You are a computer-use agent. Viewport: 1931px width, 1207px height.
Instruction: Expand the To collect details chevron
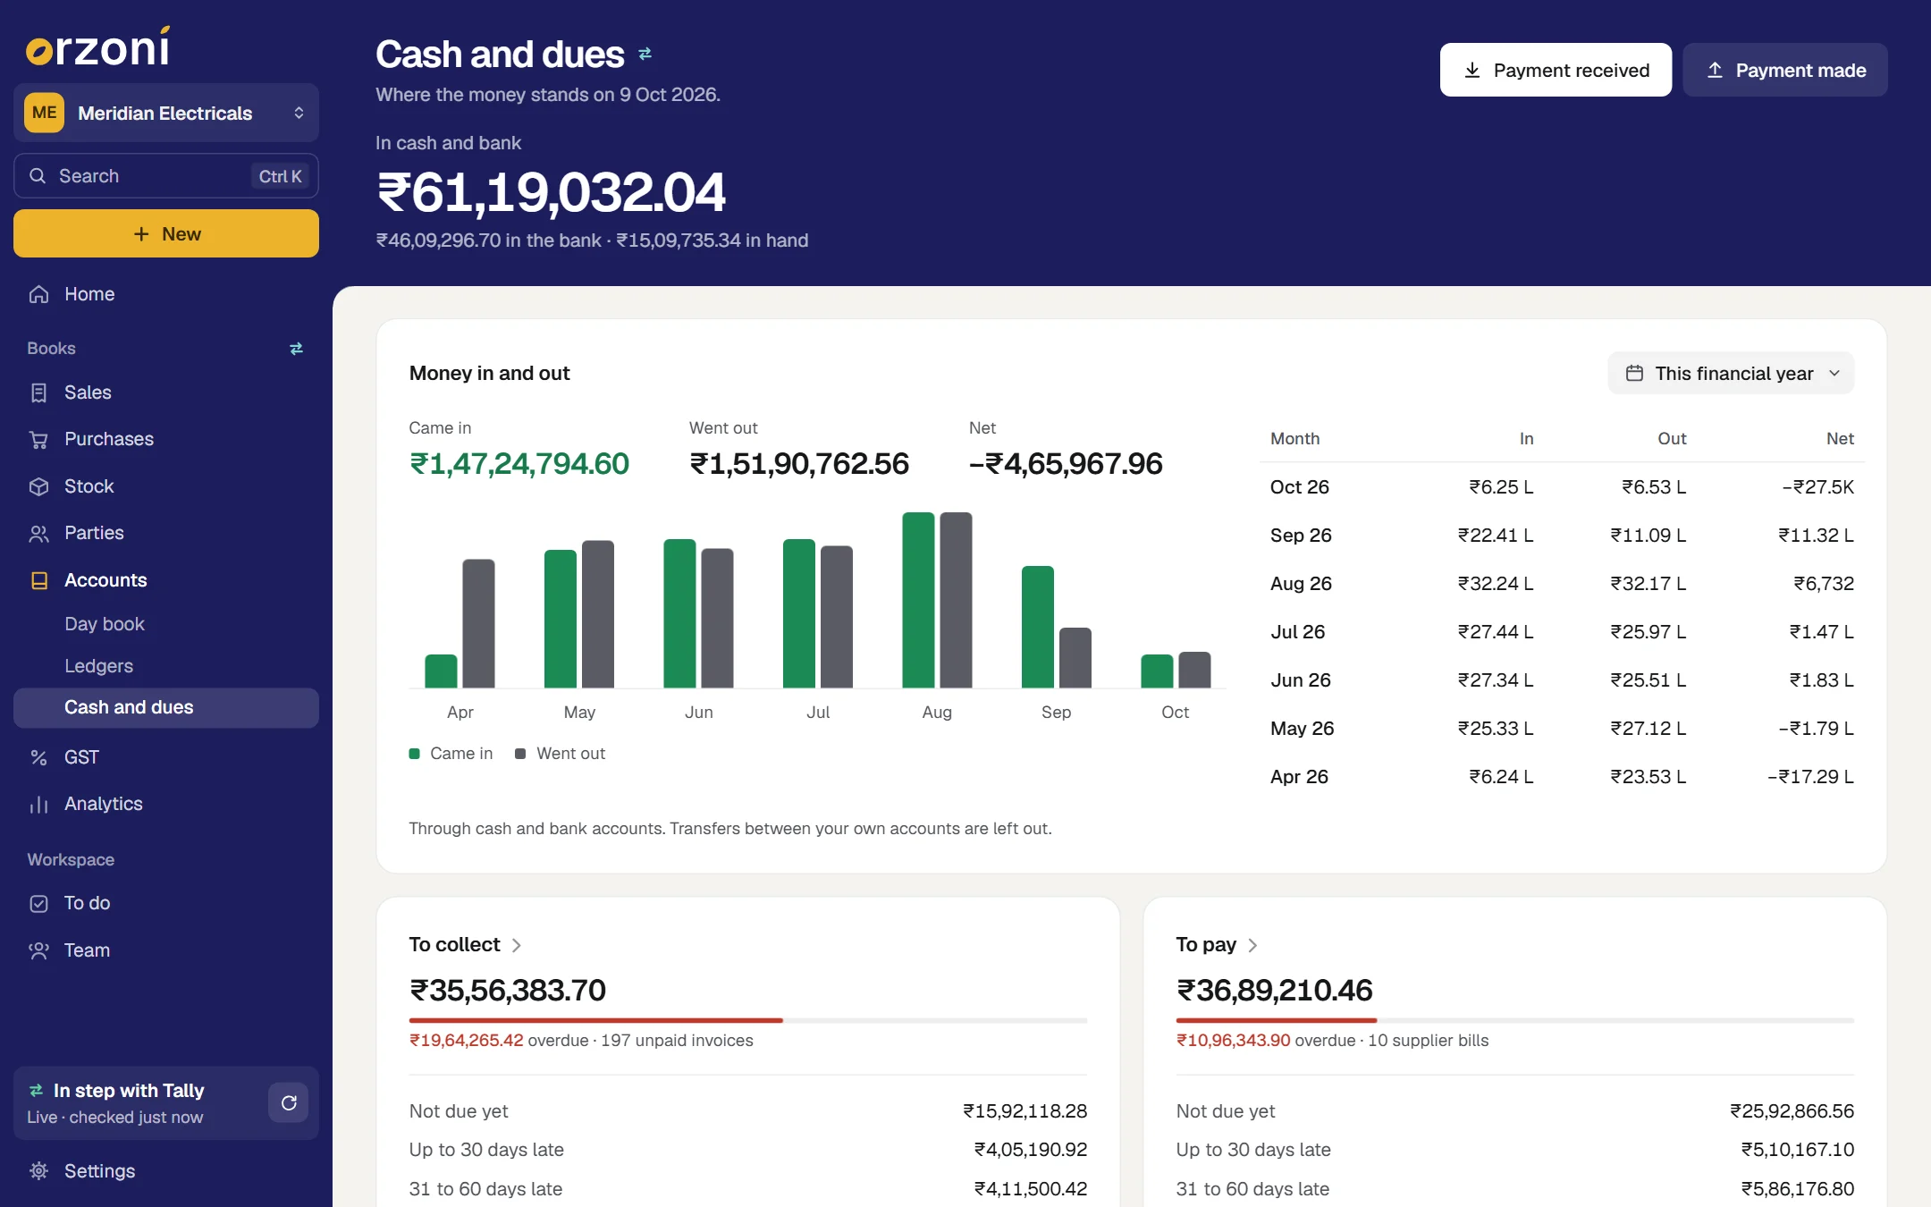click(517, 945)
